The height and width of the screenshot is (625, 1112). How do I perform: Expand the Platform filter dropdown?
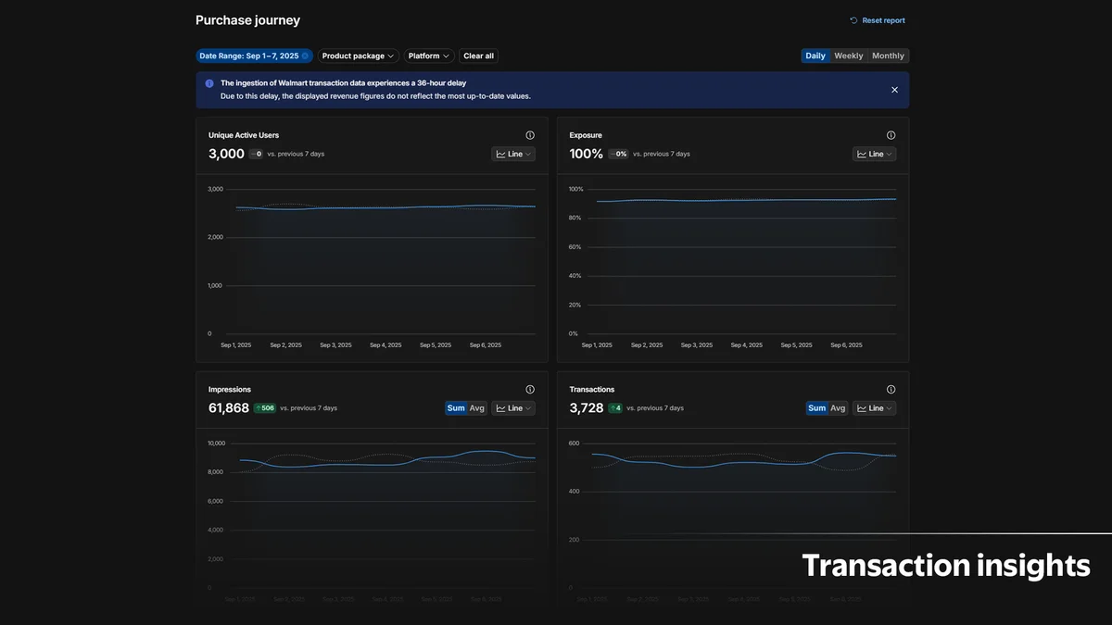(428, 56)
